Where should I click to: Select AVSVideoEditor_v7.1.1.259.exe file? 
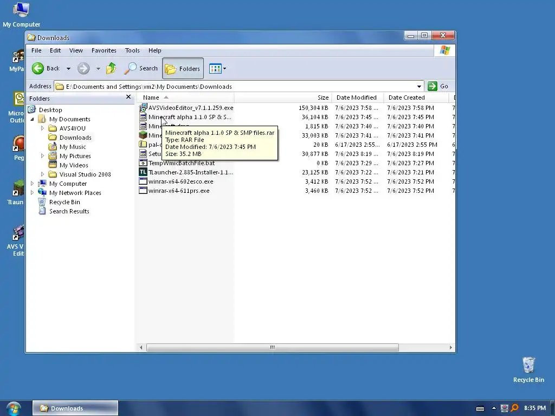pos(191,108)
